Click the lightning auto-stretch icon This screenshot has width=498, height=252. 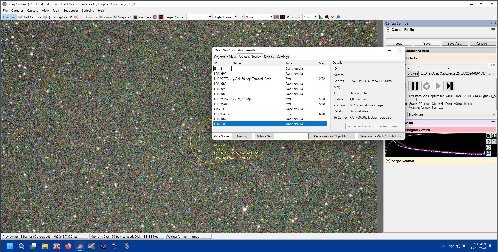coord(488,142)
